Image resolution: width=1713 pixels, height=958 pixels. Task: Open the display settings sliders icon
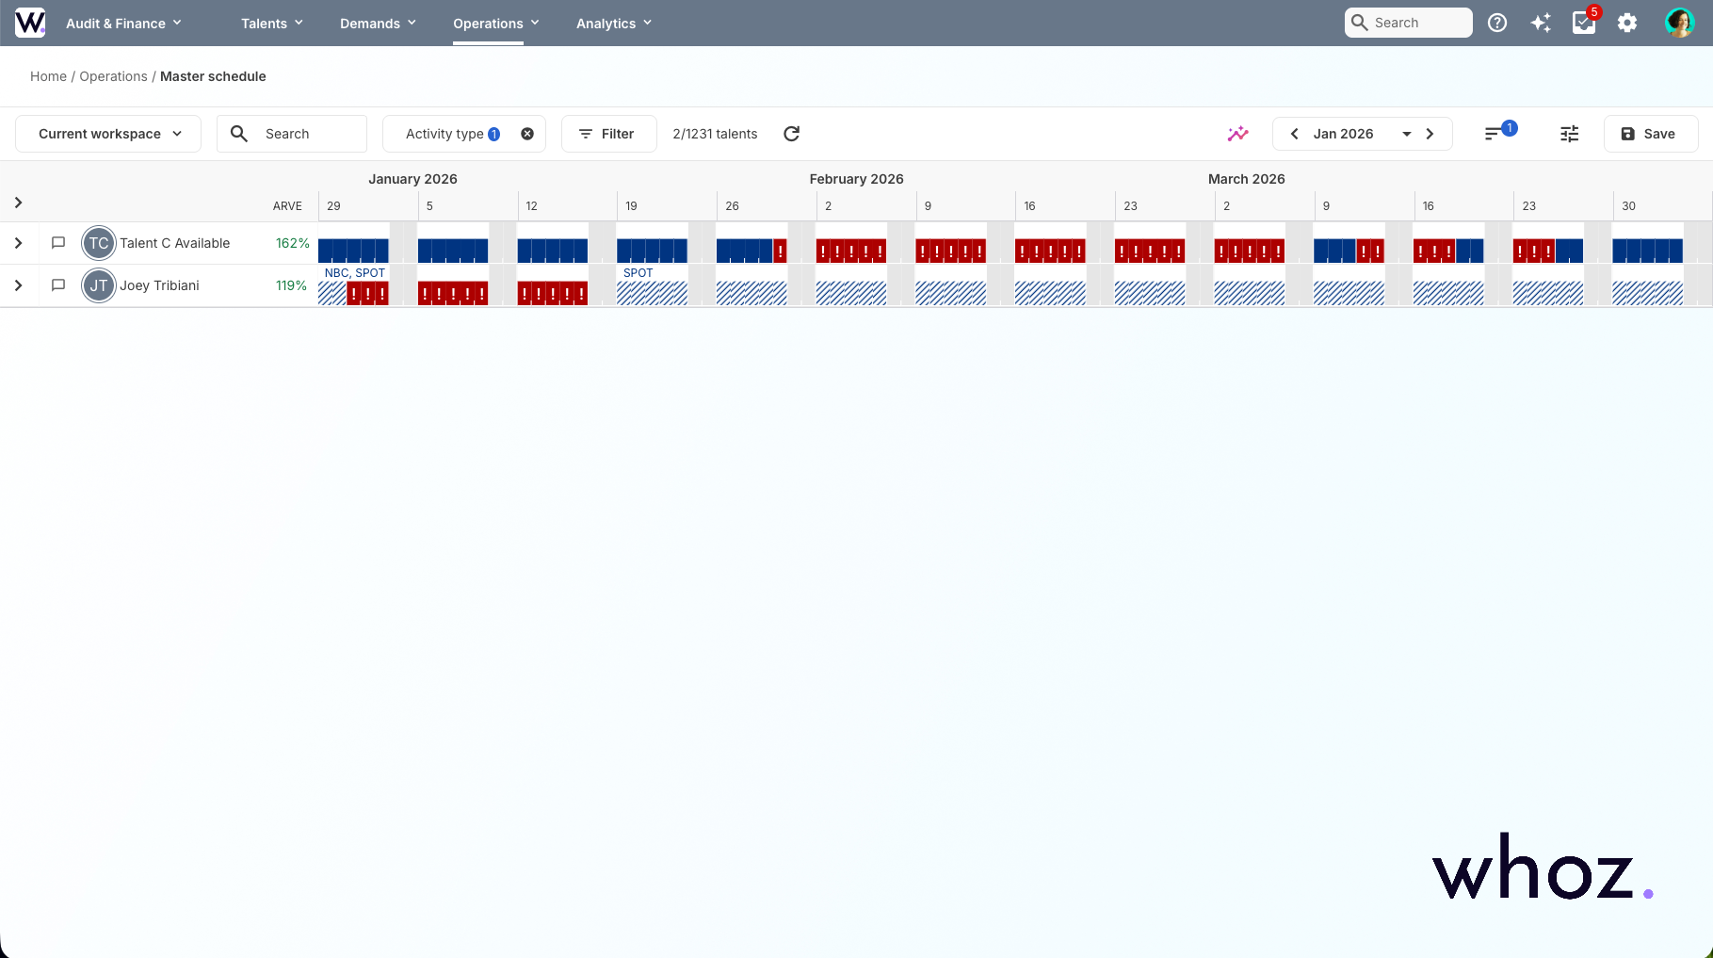click(1569, 134)
